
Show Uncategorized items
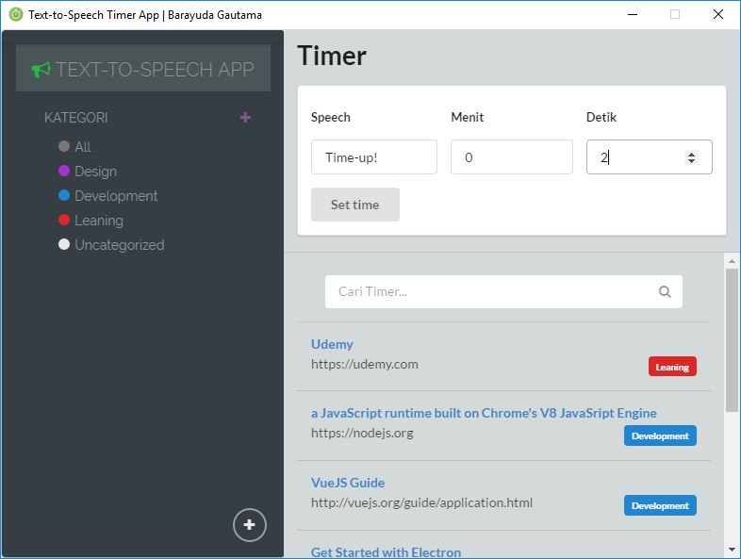pyautogui.click(x=119, y=245)
